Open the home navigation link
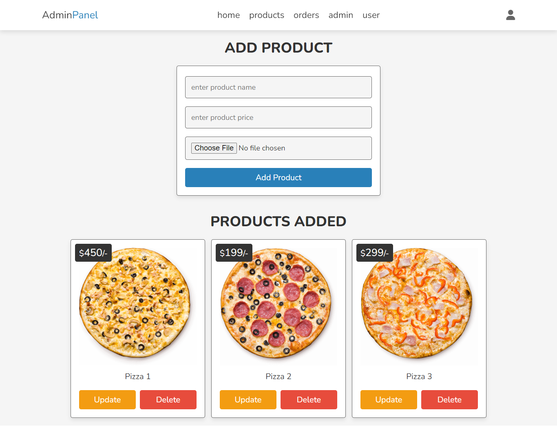 228,15
